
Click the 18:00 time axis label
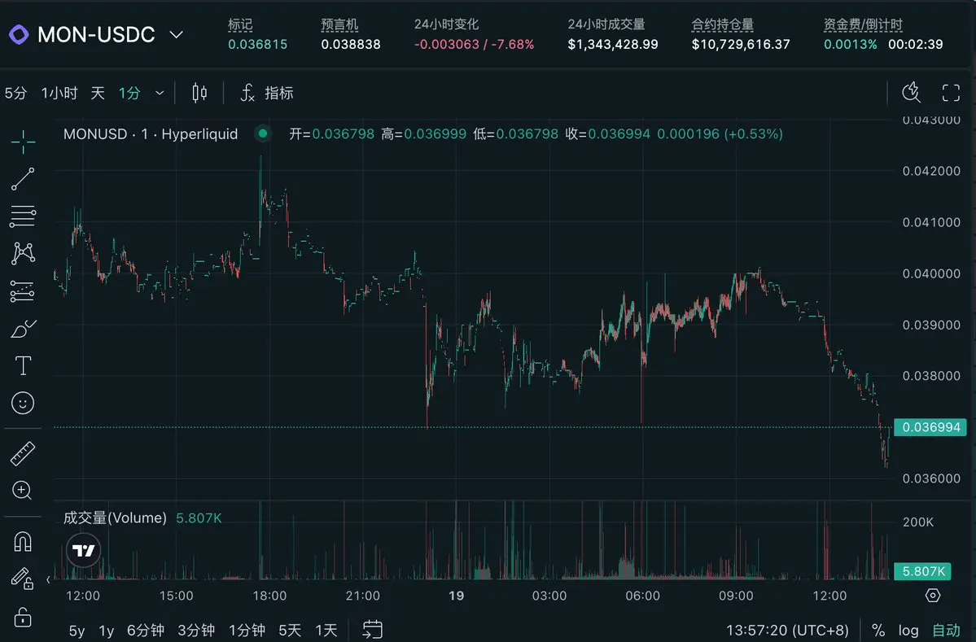(x=269, y=596)
